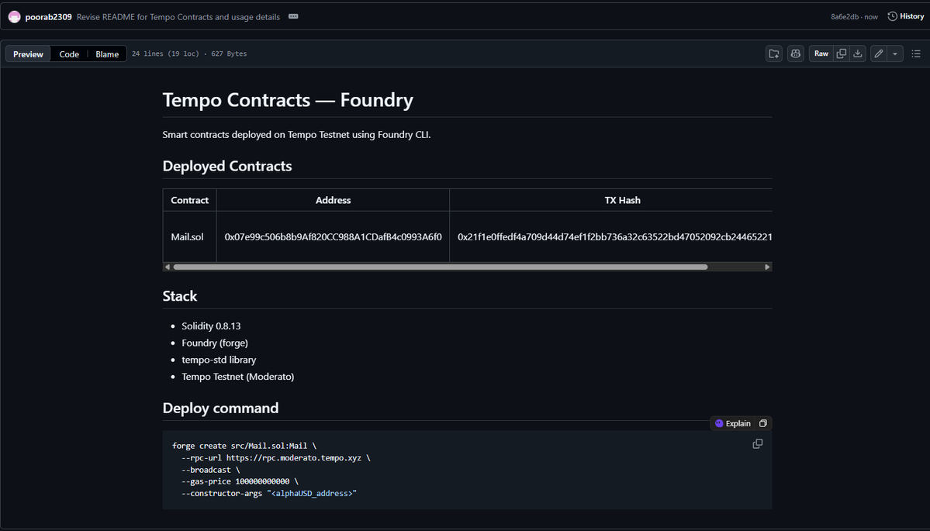930x531 pixels.
Task: Click the tempo-std library list item
Action: point(219,360)
